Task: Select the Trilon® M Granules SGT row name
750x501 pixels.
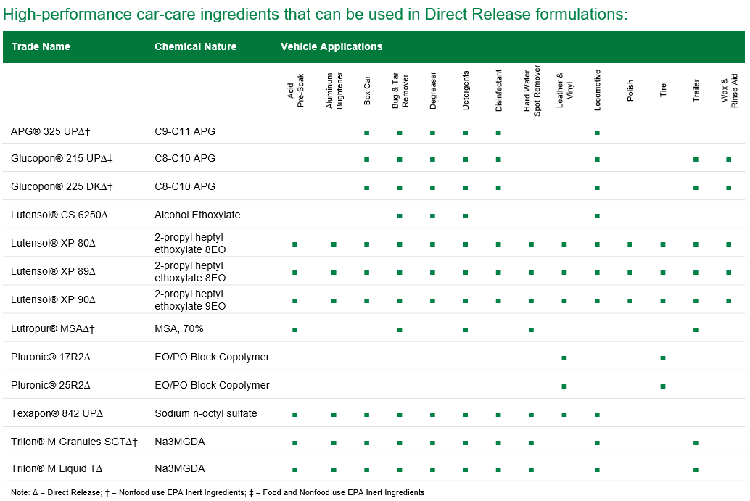Action: (x=74, y=442)
